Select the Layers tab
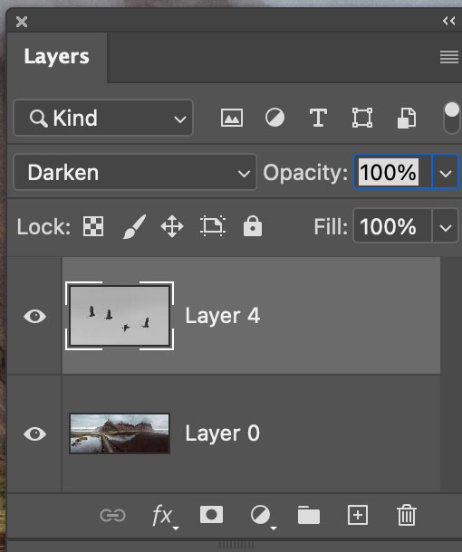The image size is (462, 552). pos(57,57)
